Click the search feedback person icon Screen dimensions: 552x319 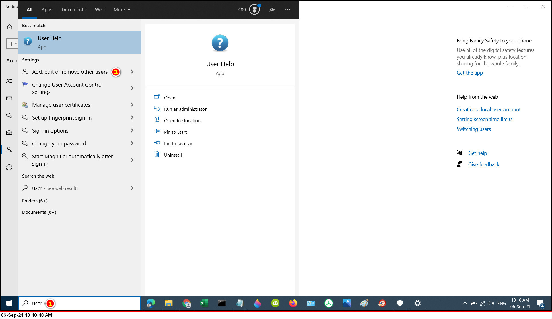tap(272, 9)
